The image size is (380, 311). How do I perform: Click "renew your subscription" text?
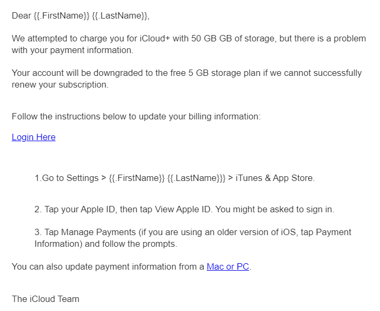pyautogui.click(x=59, y=85)
